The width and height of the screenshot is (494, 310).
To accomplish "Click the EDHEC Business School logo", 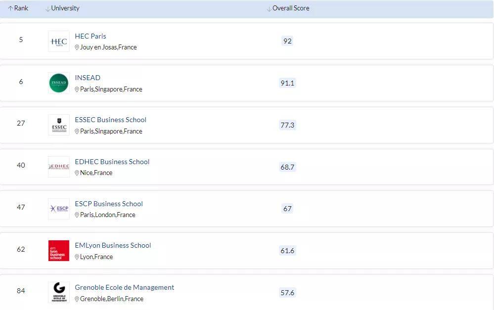I will [59, 167].
